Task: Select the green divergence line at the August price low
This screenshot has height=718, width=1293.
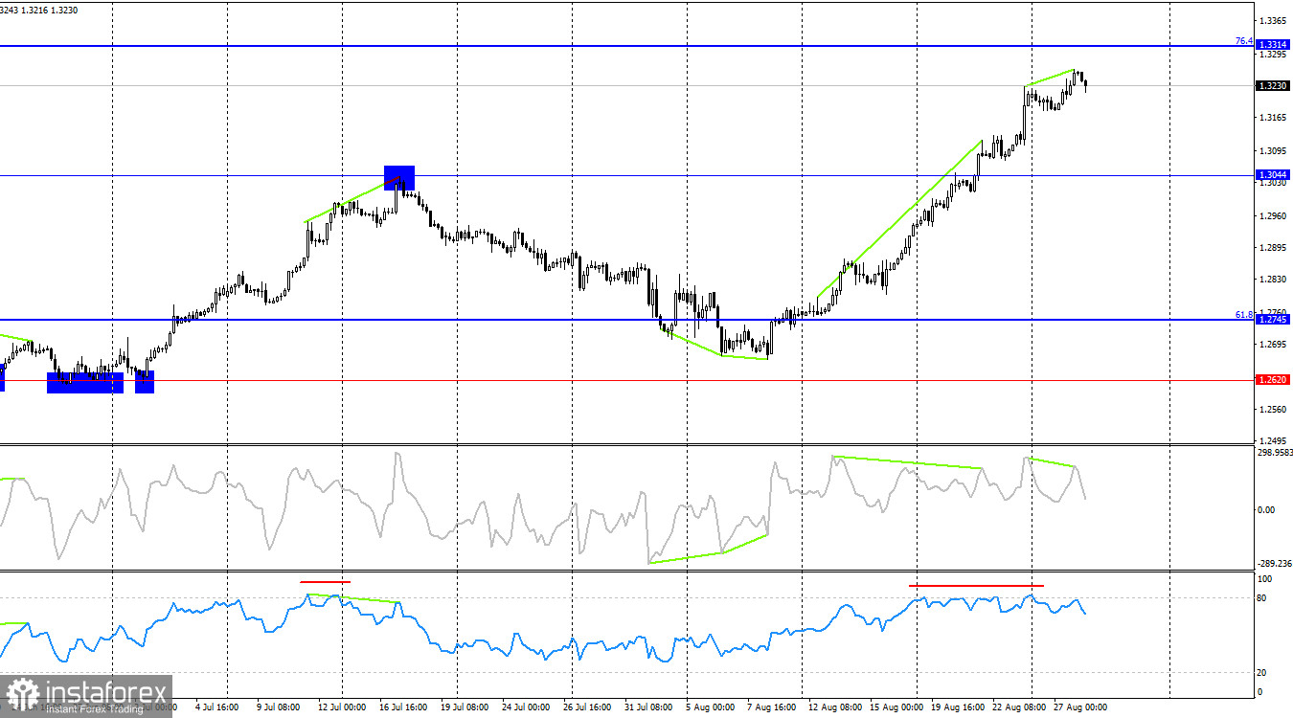Action: pos(714,345)
